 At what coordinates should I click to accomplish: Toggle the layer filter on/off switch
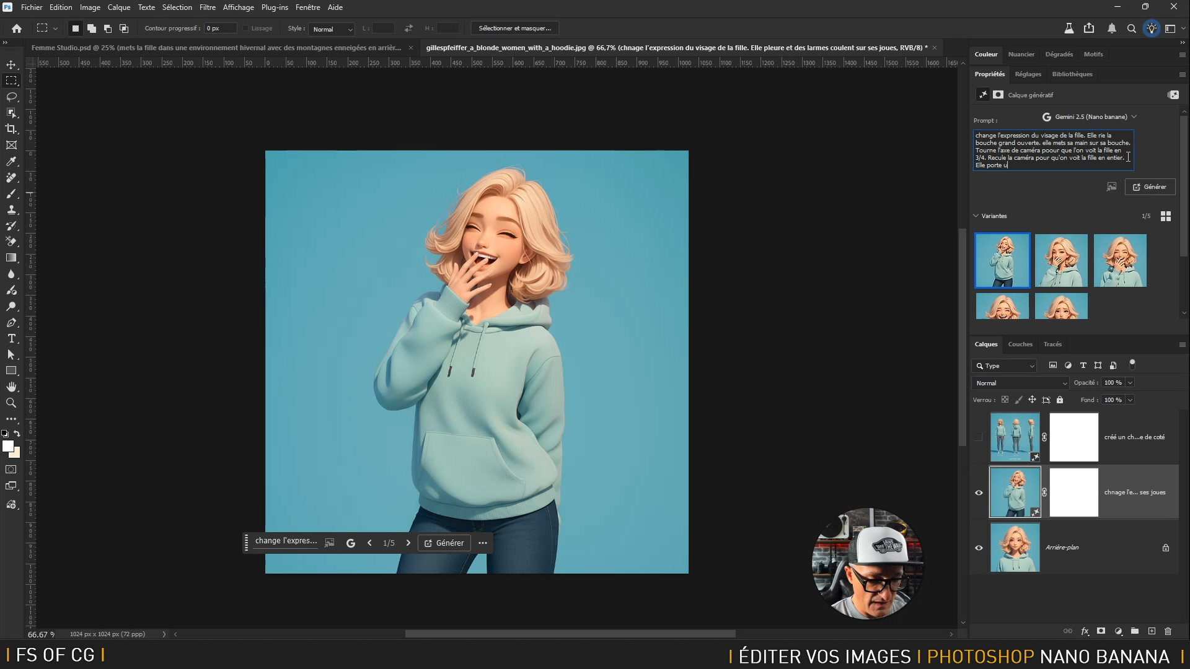pyautogui.click(x=1132, y=364)
